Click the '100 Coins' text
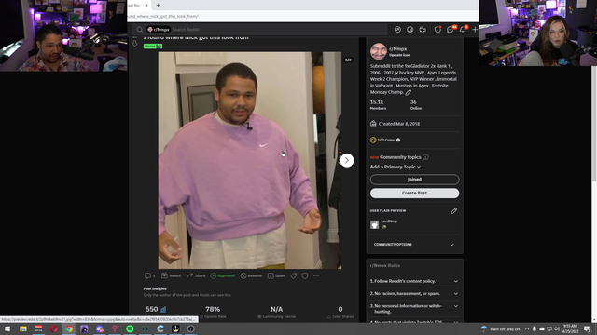597x335 pixels. (385, 140)
